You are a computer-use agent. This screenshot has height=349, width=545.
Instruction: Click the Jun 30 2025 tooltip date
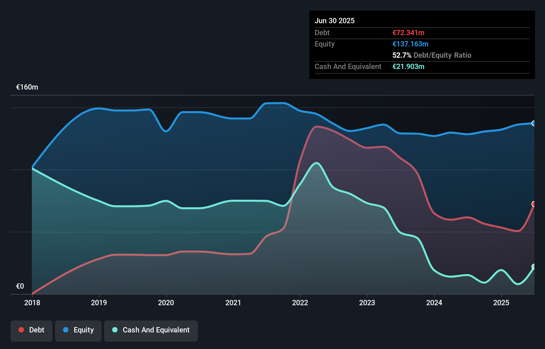click(x=335, y=21)
